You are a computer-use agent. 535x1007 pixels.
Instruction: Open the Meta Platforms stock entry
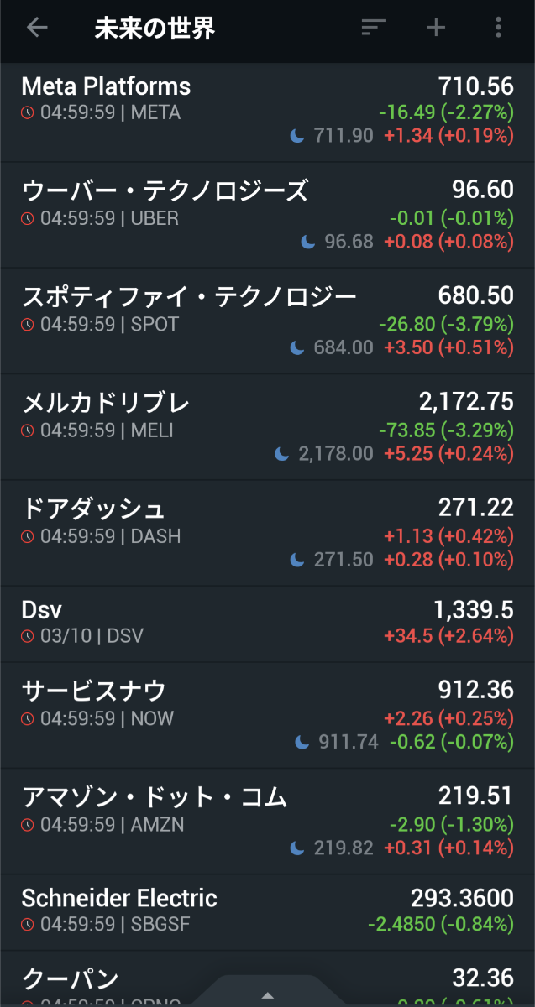[x=106, y=87]
